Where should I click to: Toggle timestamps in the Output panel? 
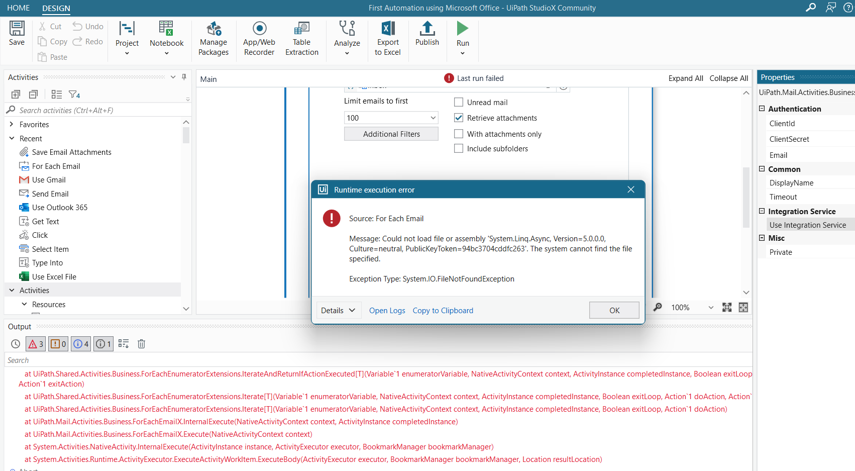pos(16,344)
